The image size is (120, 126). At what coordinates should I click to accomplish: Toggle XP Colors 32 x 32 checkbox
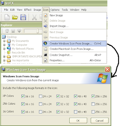pyautogui.click(x=58, y=96)
